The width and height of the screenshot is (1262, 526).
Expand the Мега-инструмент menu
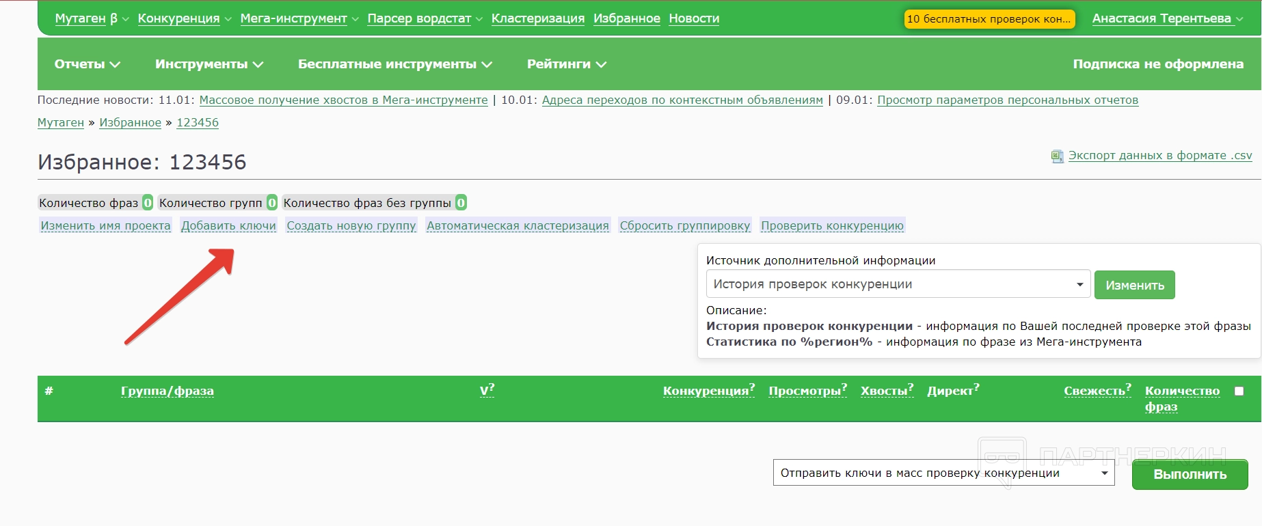click(x=299, y=18)
